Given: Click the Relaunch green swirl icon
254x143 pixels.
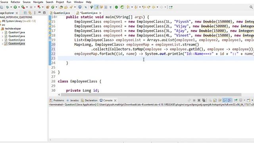Looking at the screenshot, I should click(122, 7).
